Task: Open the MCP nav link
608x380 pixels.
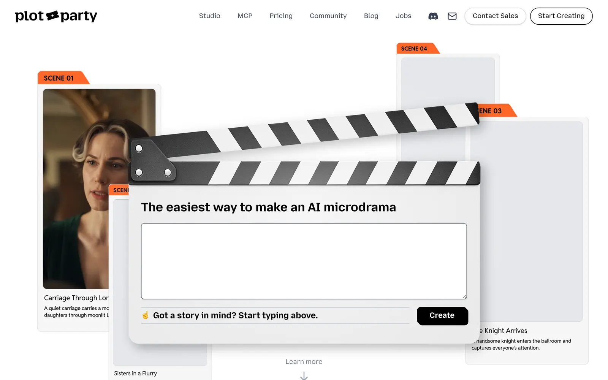Action: coord(245,16)
